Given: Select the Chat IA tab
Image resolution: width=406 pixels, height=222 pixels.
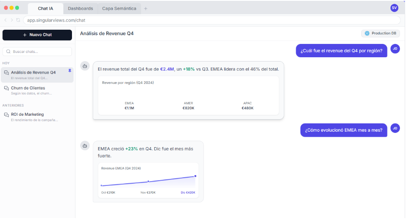Looking at the screenshot, I should (x=45, y=9).
